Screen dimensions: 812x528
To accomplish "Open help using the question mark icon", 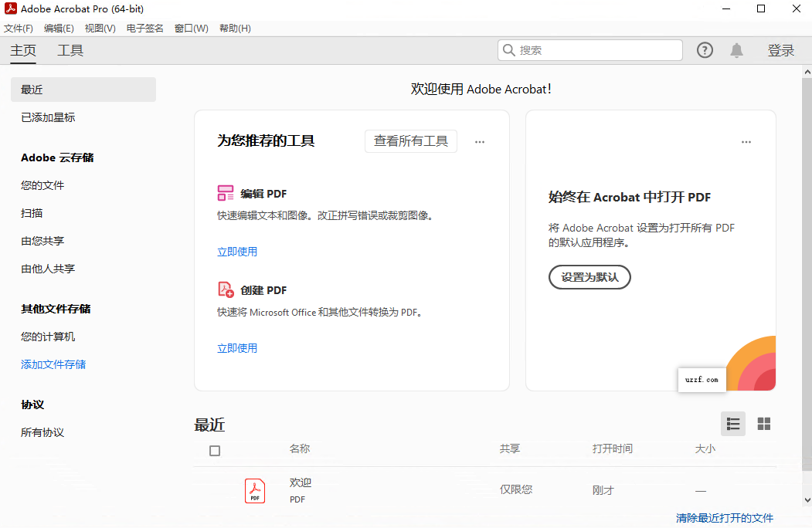I will pos(705,49).
